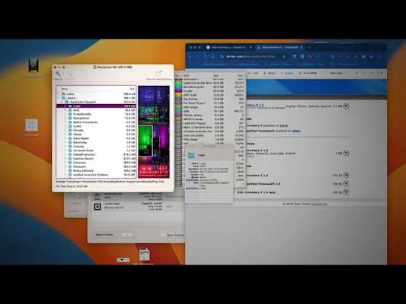Click the Zoom In magnifier tool
Screen dimensions: 406x304
tap(58, 74)
